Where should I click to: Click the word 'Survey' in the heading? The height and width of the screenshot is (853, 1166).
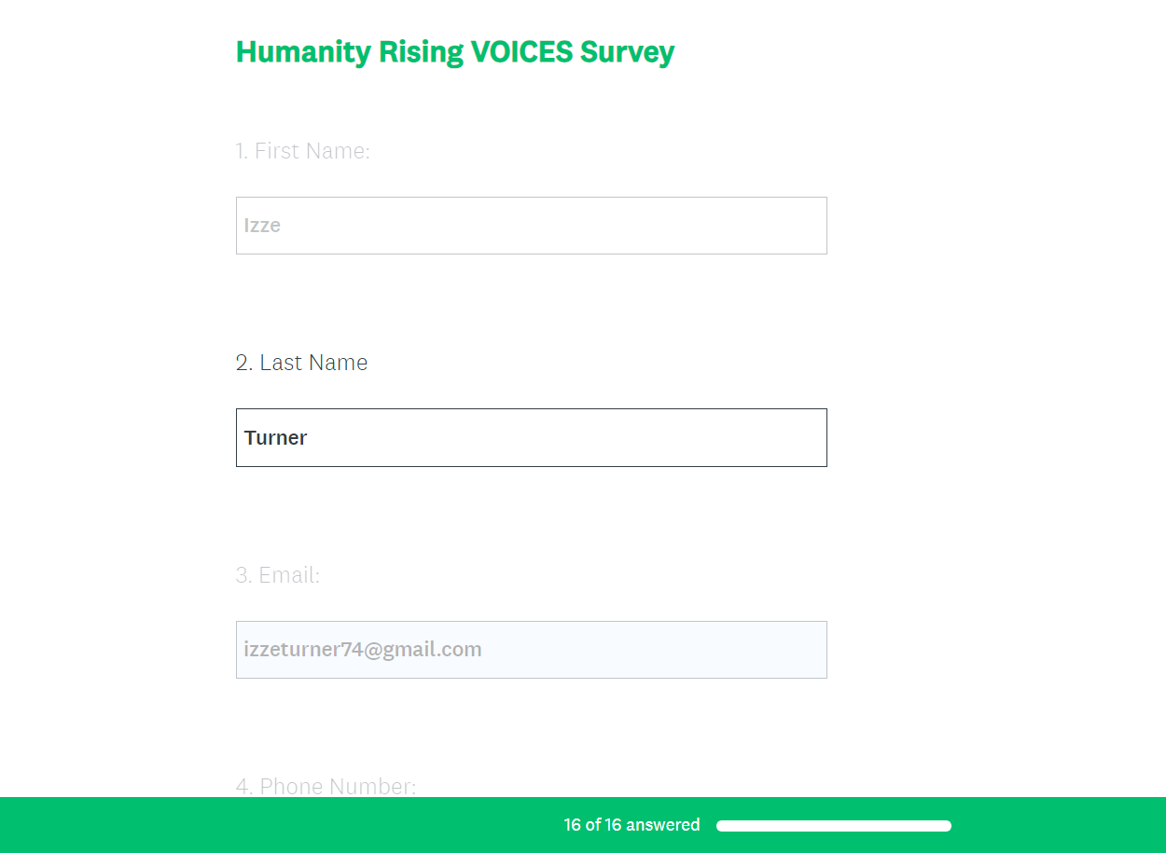pos(627,52)
